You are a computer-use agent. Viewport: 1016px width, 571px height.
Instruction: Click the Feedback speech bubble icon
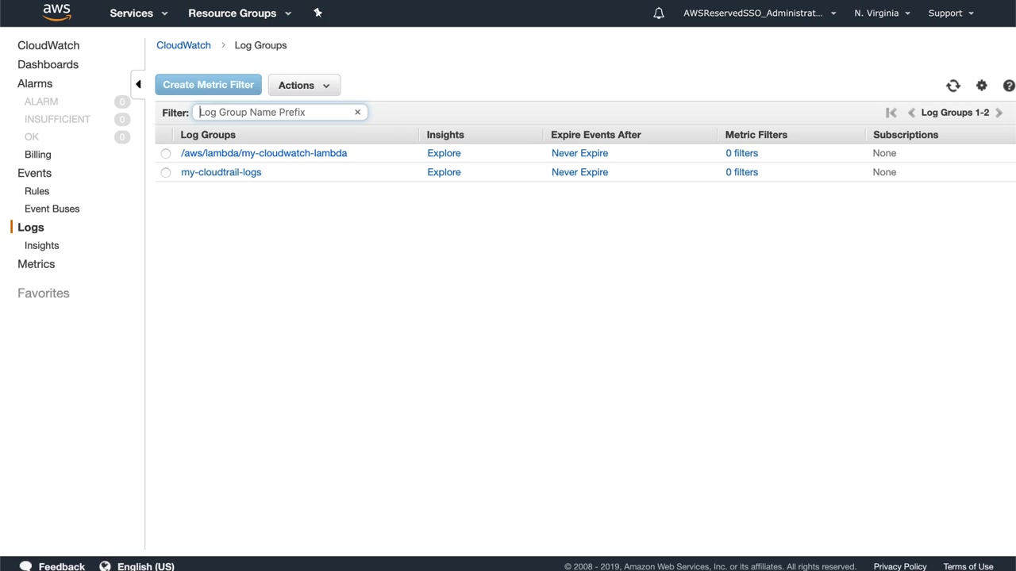coord(25,566)
